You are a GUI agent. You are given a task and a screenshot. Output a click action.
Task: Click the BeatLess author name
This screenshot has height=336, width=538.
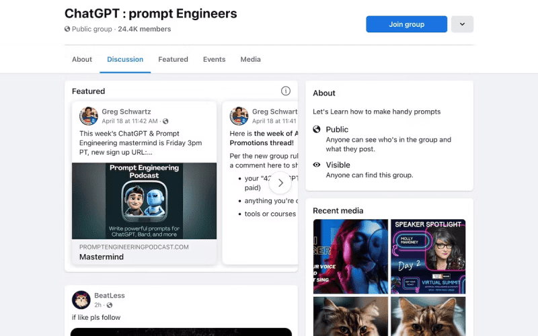pyautogui.click(x=110, y=295)
